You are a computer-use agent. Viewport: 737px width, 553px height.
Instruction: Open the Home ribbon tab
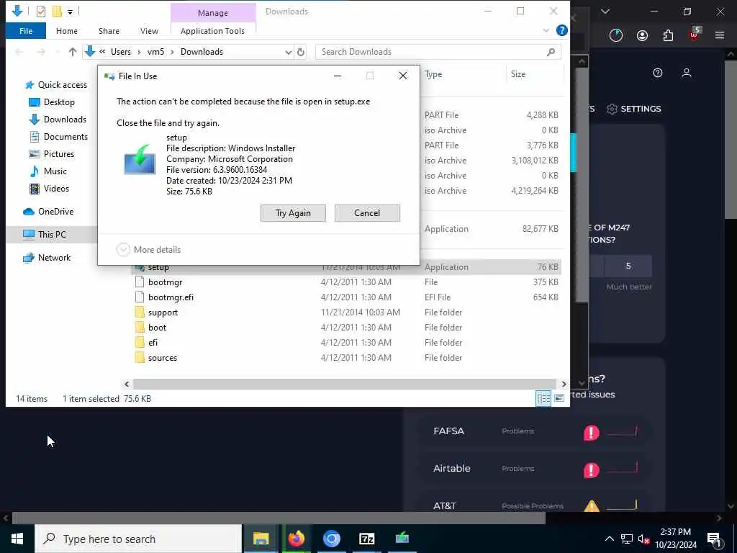(x=67, y=31)
